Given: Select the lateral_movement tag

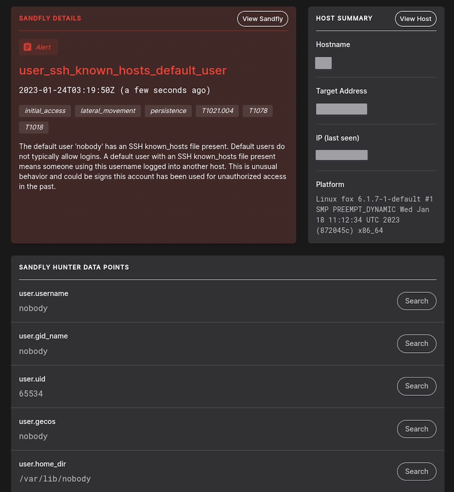Looking at the screenshot, I should [107, 111].
